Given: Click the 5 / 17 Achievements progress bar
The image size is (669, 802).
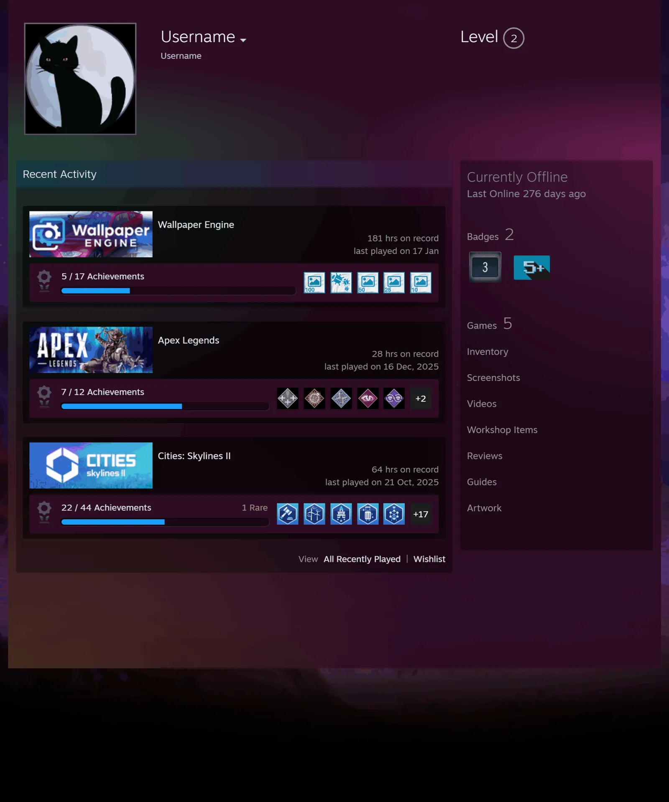Looking at the screenshot, I should coord(178,291).
